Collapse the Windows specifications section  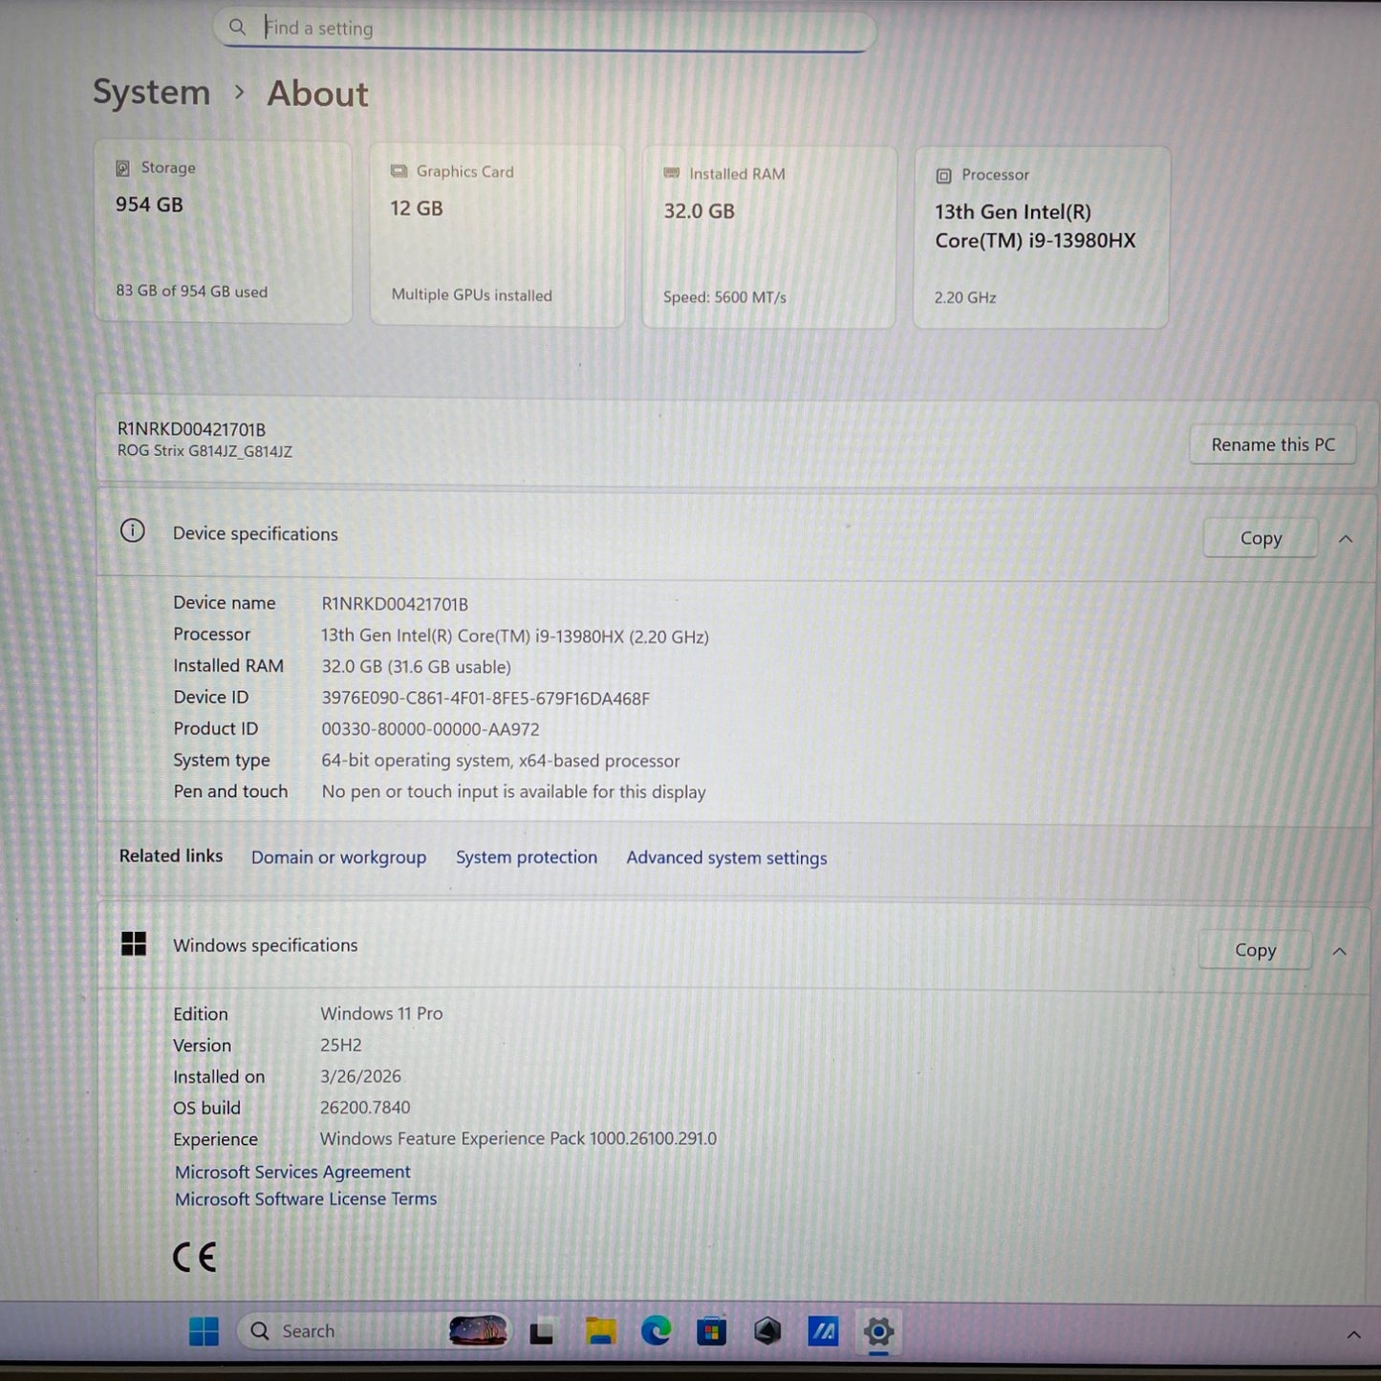coord(1340,951)
